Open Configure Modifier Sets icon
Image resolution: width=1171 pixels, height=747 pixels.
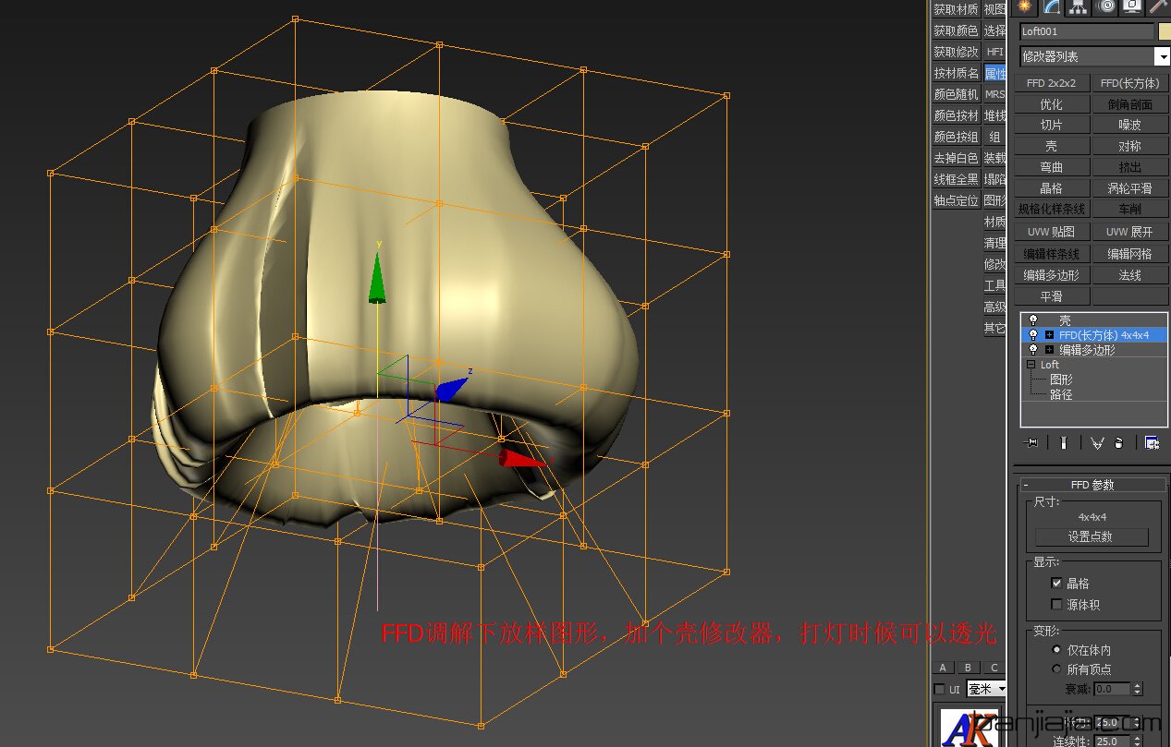click(1152, 442)
